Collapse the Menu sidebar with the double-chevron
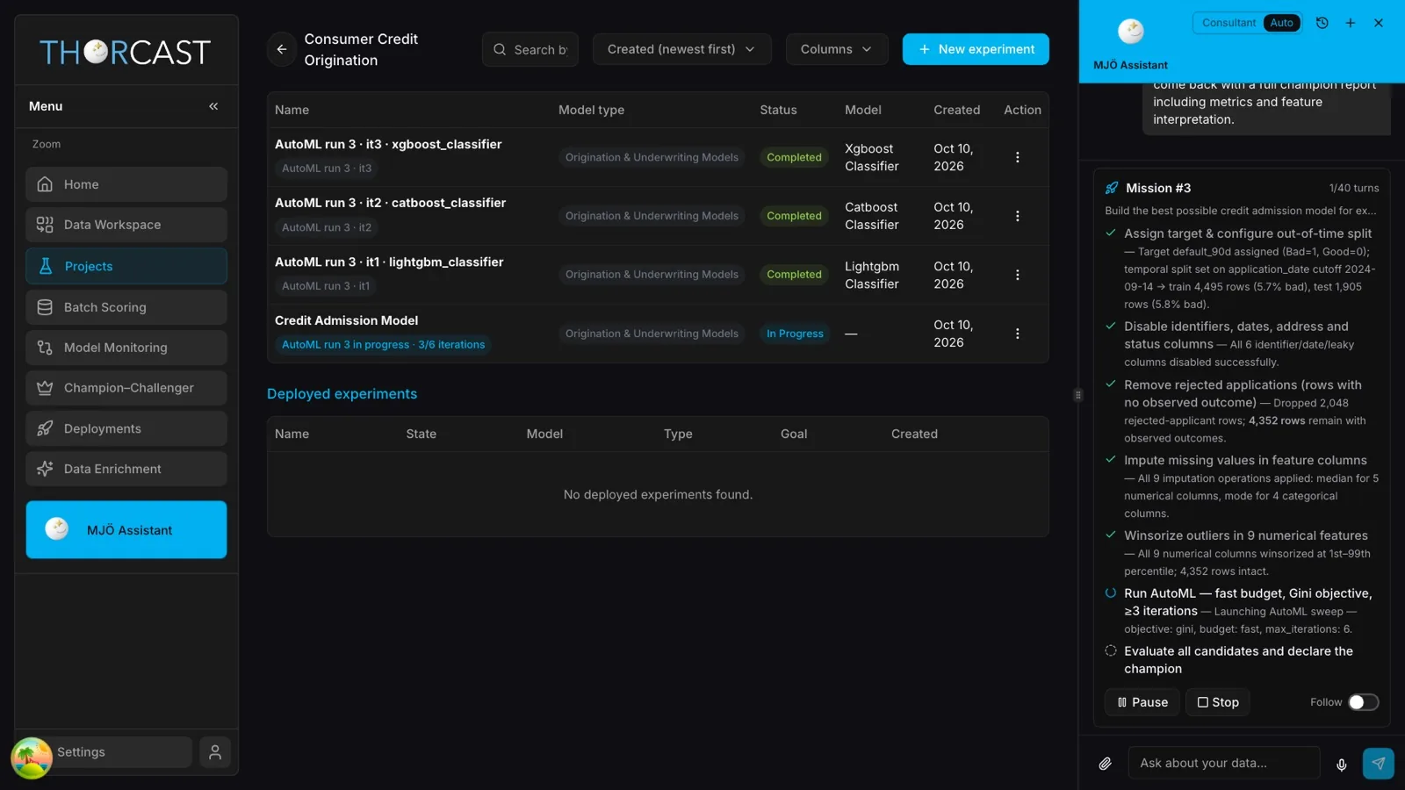Image resolution: width=1405 pixels, height=790 pixels. tap(213, 106)
